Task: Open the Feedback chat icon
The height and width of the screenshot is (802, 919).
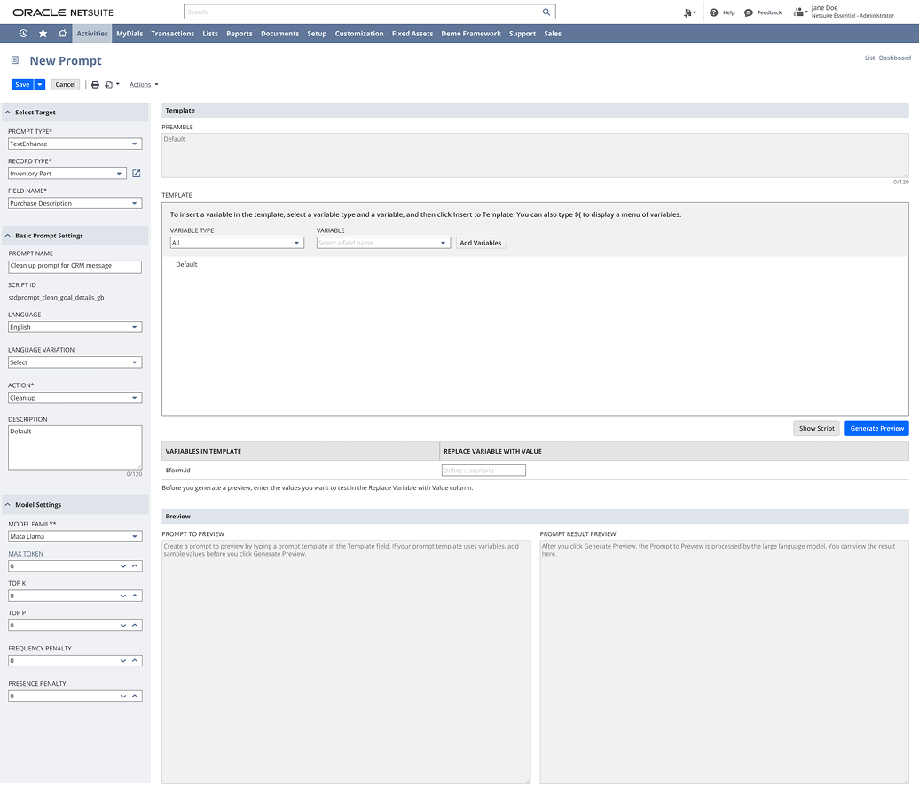Action: (749, 12)
